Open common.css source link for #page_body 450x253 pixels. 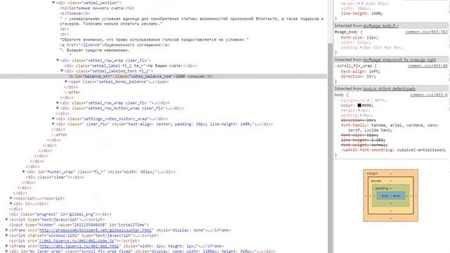[x=426, y=32]
